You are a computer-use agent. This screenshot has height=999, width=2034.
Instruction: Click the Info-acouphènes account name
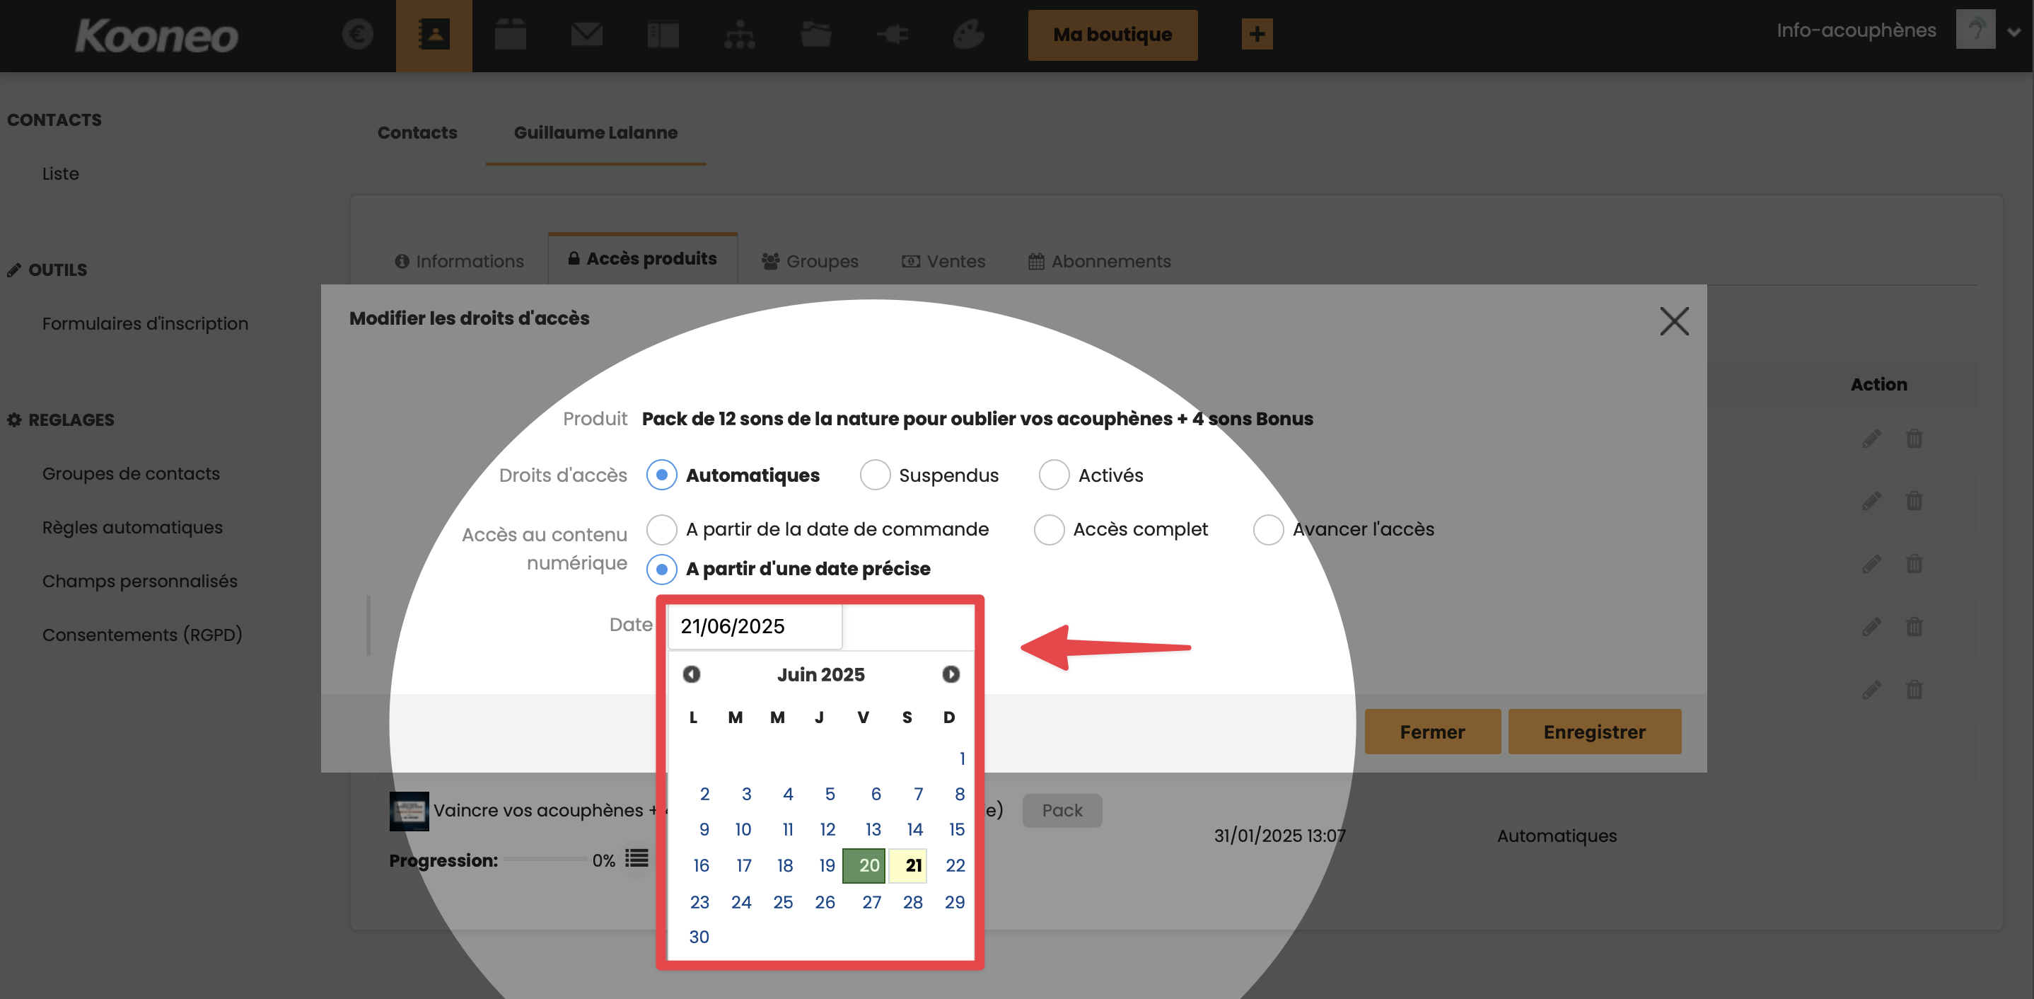pyautogui.click(x=1856, y=30)
